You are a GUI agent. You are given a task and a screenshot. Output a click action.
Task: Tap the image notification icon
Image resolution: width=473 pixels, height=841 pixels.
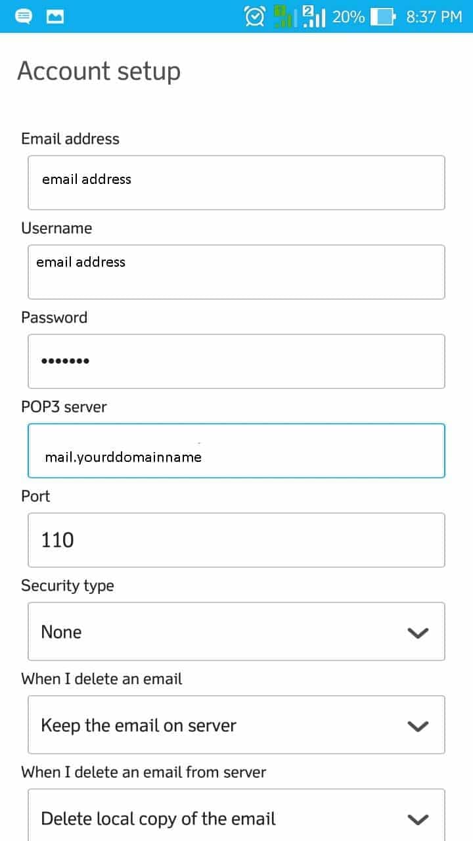tap(56, 16)
